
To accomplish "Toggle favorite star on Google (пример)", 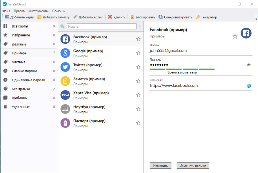I will pyautogui.click(x=138, y=53).
